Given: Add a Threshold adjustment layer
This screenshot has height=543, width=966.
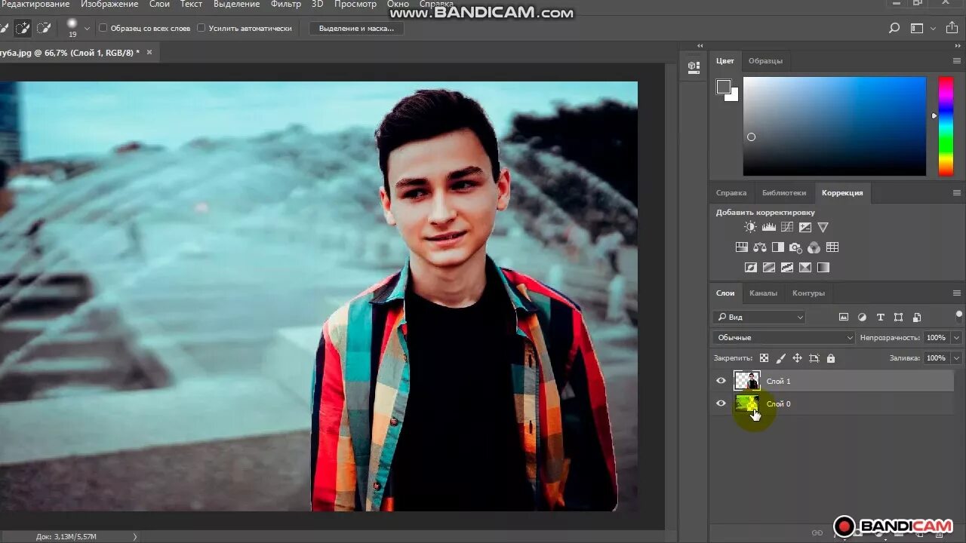Looking at the screenshot, I should (x=787, y=267).
